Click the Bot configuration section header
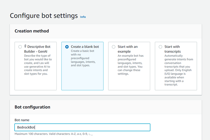210x140 pixels. tap(33, 107)
